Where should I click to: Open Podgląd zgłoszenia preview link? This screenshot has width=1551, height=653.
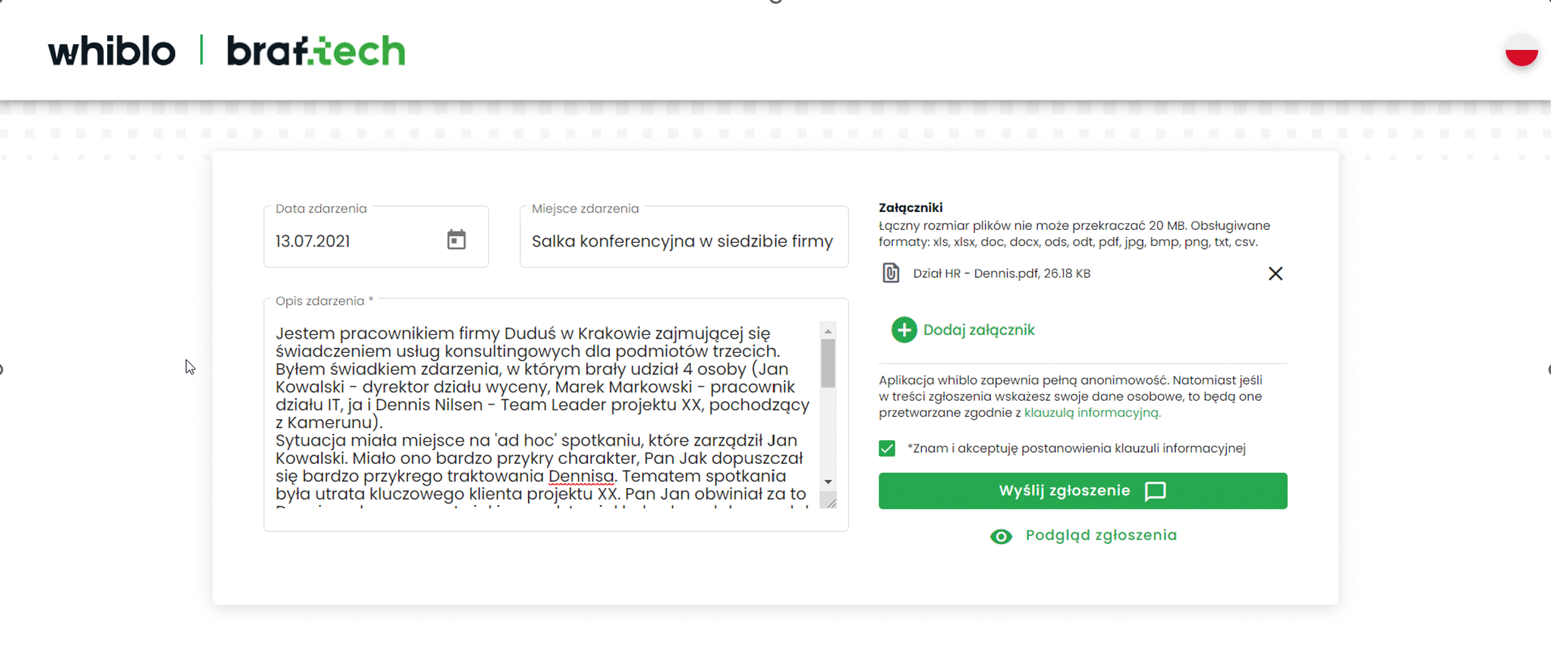[x=1101, y=535]
